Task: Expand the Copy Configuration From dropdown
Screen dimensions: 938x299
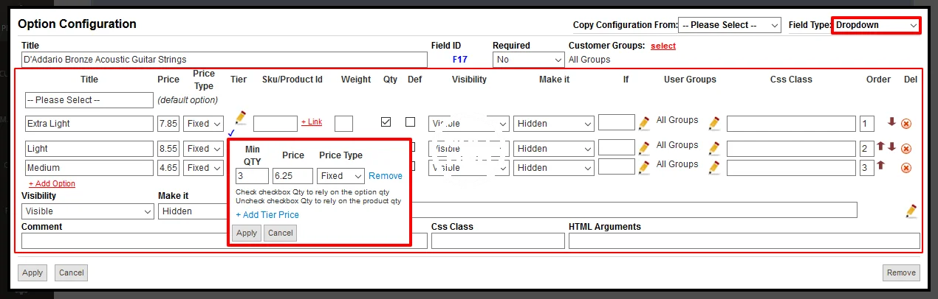Action: [x=729, y=25]
